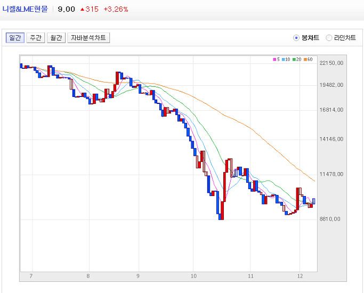Click the 16814,00 price axis label
This screenshot has width=364, height=293.
(331, 110)
